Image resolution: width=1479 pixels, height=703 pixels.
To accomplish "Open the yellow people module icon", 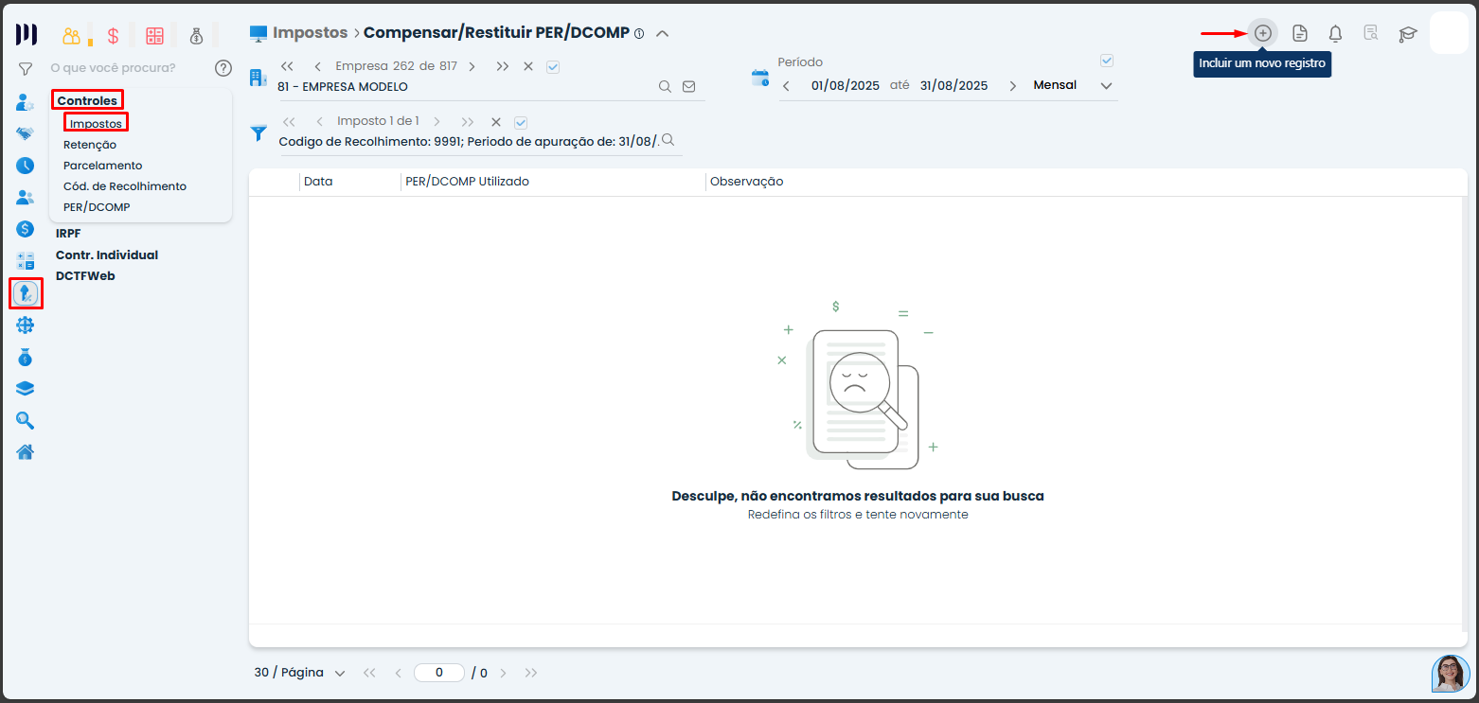I will click(x=72, y=36).
